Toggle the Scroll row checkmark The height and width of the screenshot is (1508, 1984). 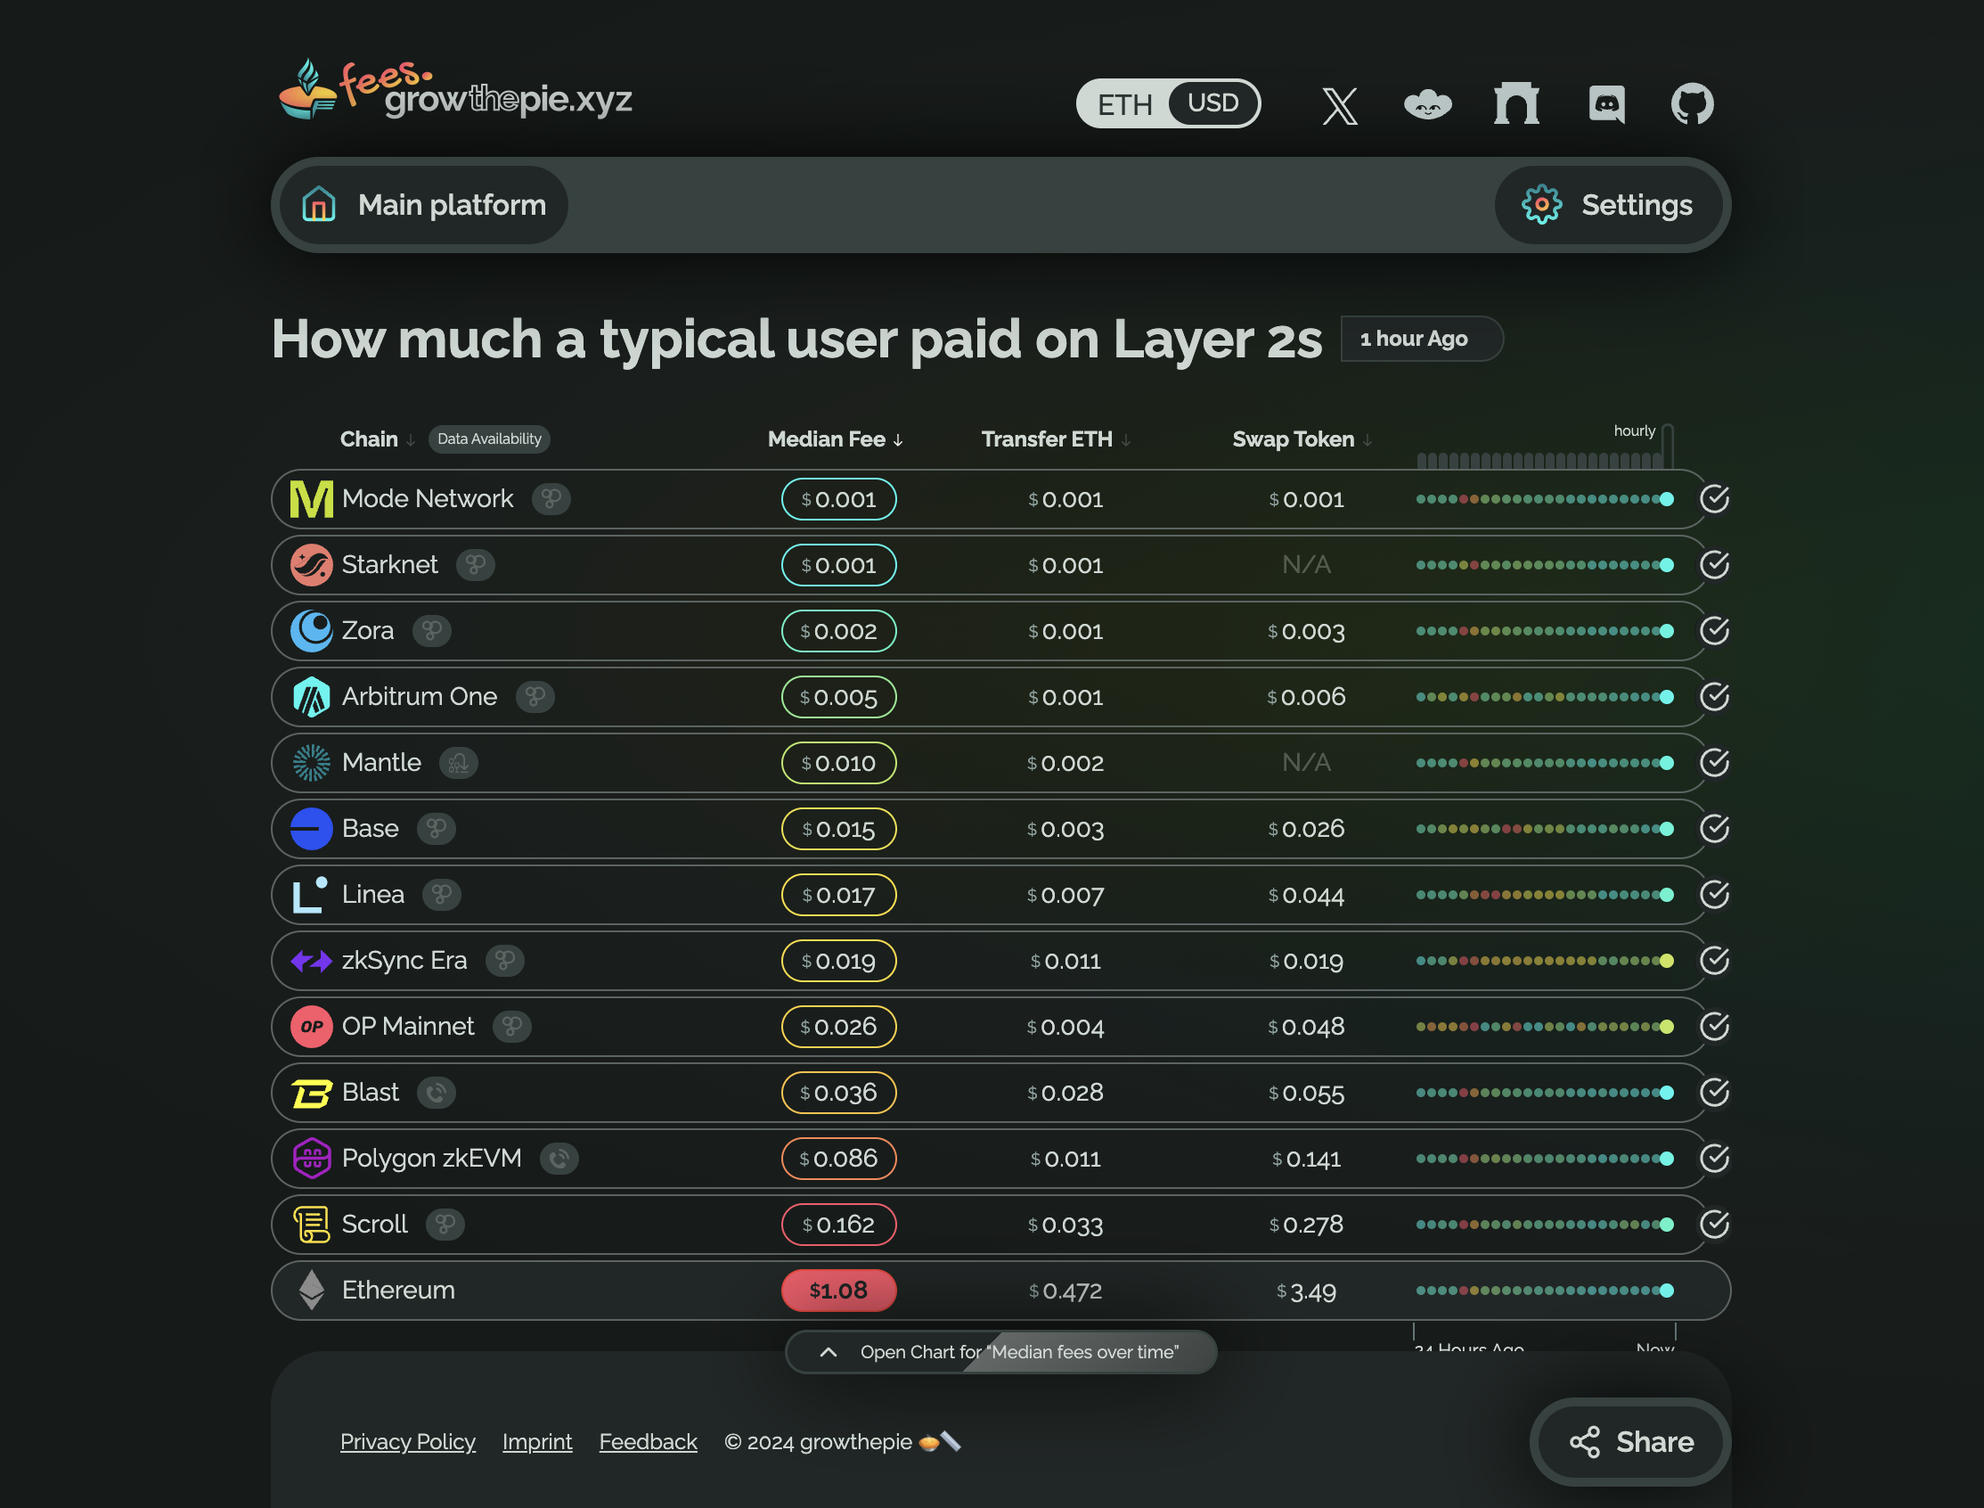click(1715, 1225)
